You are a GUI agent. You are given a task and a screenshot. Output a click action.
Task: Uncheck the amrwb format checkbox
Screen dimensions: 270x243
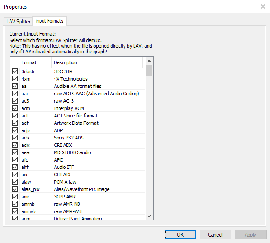tap(15, 211)
